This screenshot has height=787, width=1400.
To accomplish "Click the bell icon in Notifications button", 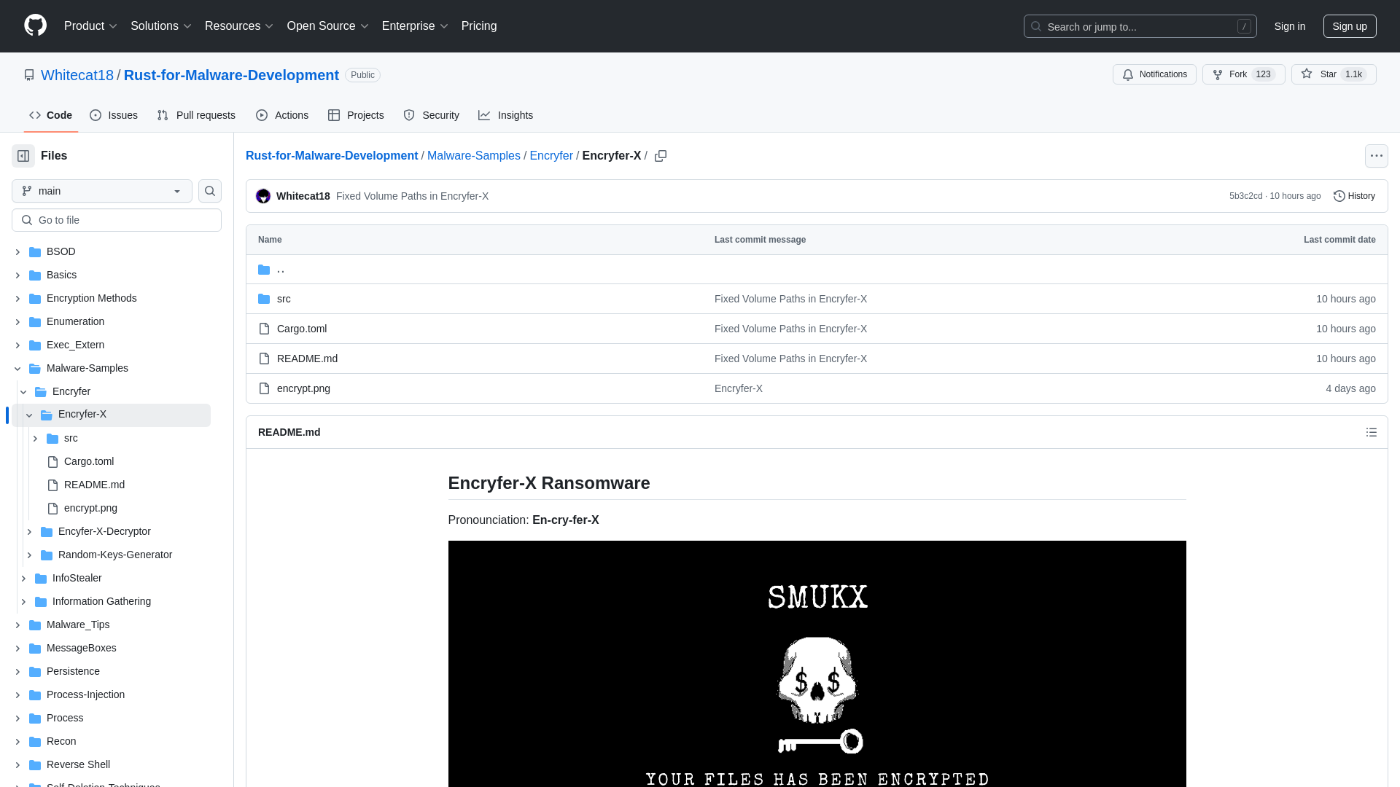I will [1128, 74].
